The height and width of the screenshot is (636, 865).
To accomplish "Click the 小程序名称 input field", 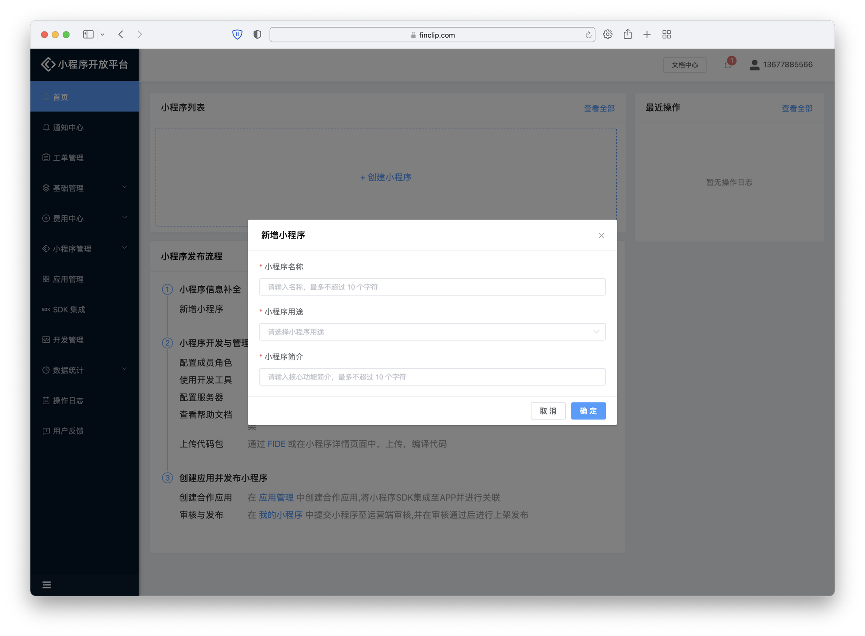I will [432, 287].
